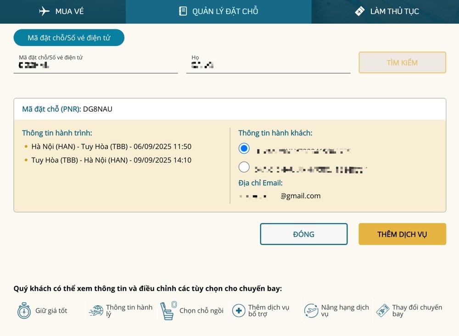Click the @gmail.com email address
The width and height of the screenshot is (459, 336).
pyautogui.click(x=300, y=196)
